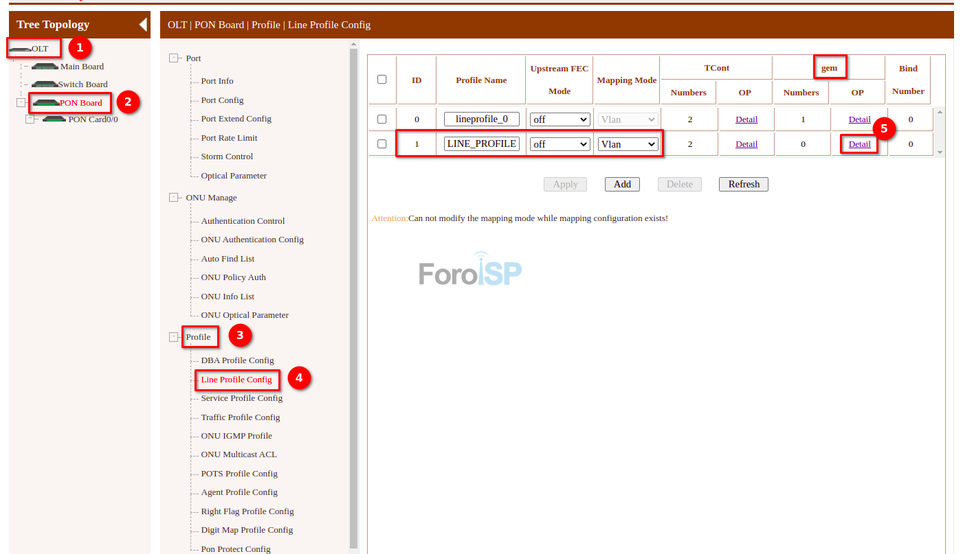
Task: Click the LINE_PROFILE profile name field
Action: tap(482, 144)
